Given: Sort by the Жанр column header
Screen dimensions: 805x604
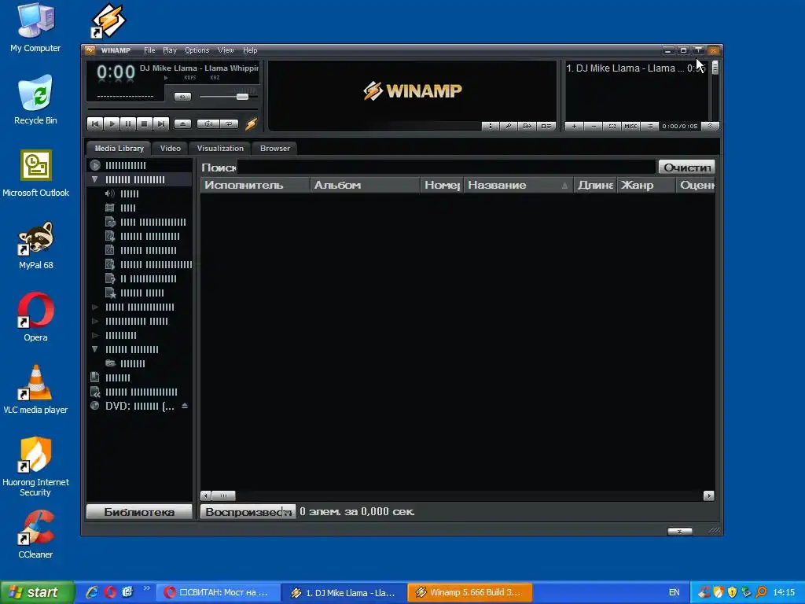Looking at the screenshot, I should tap(646, 185).
